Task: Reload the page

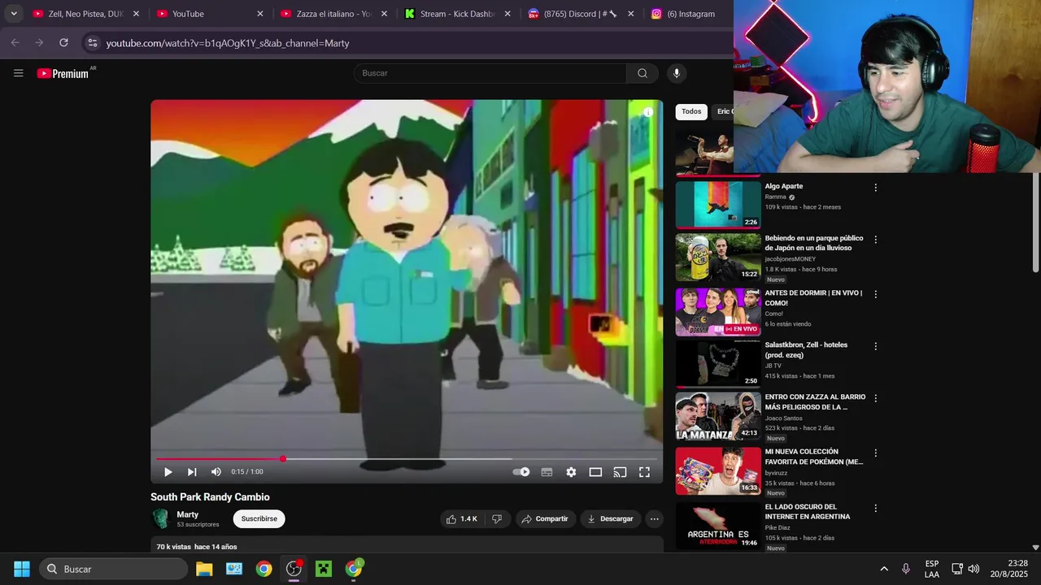Action: point(63,42)
